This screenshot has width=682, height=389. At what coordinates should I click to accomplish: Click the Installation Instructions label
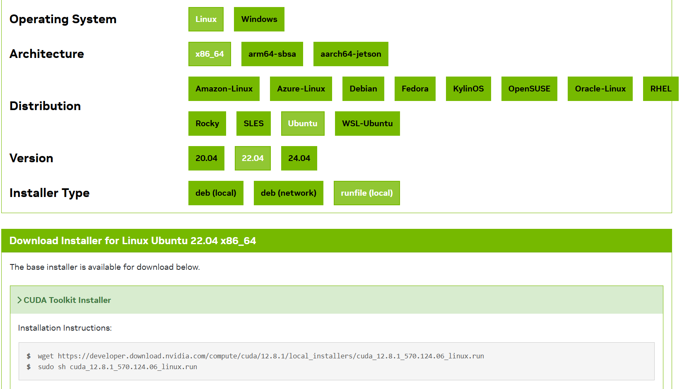pyautogui.click(x=65, y=328)
